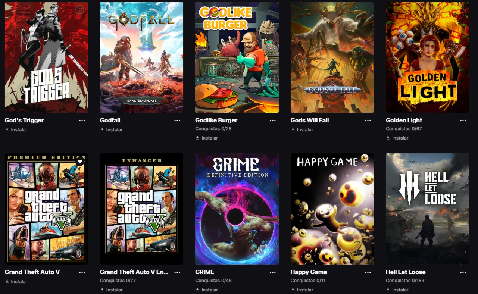Click download icon under Gods Will Fall
This screenshot has height=294, width=478.
tap(293, 130)
